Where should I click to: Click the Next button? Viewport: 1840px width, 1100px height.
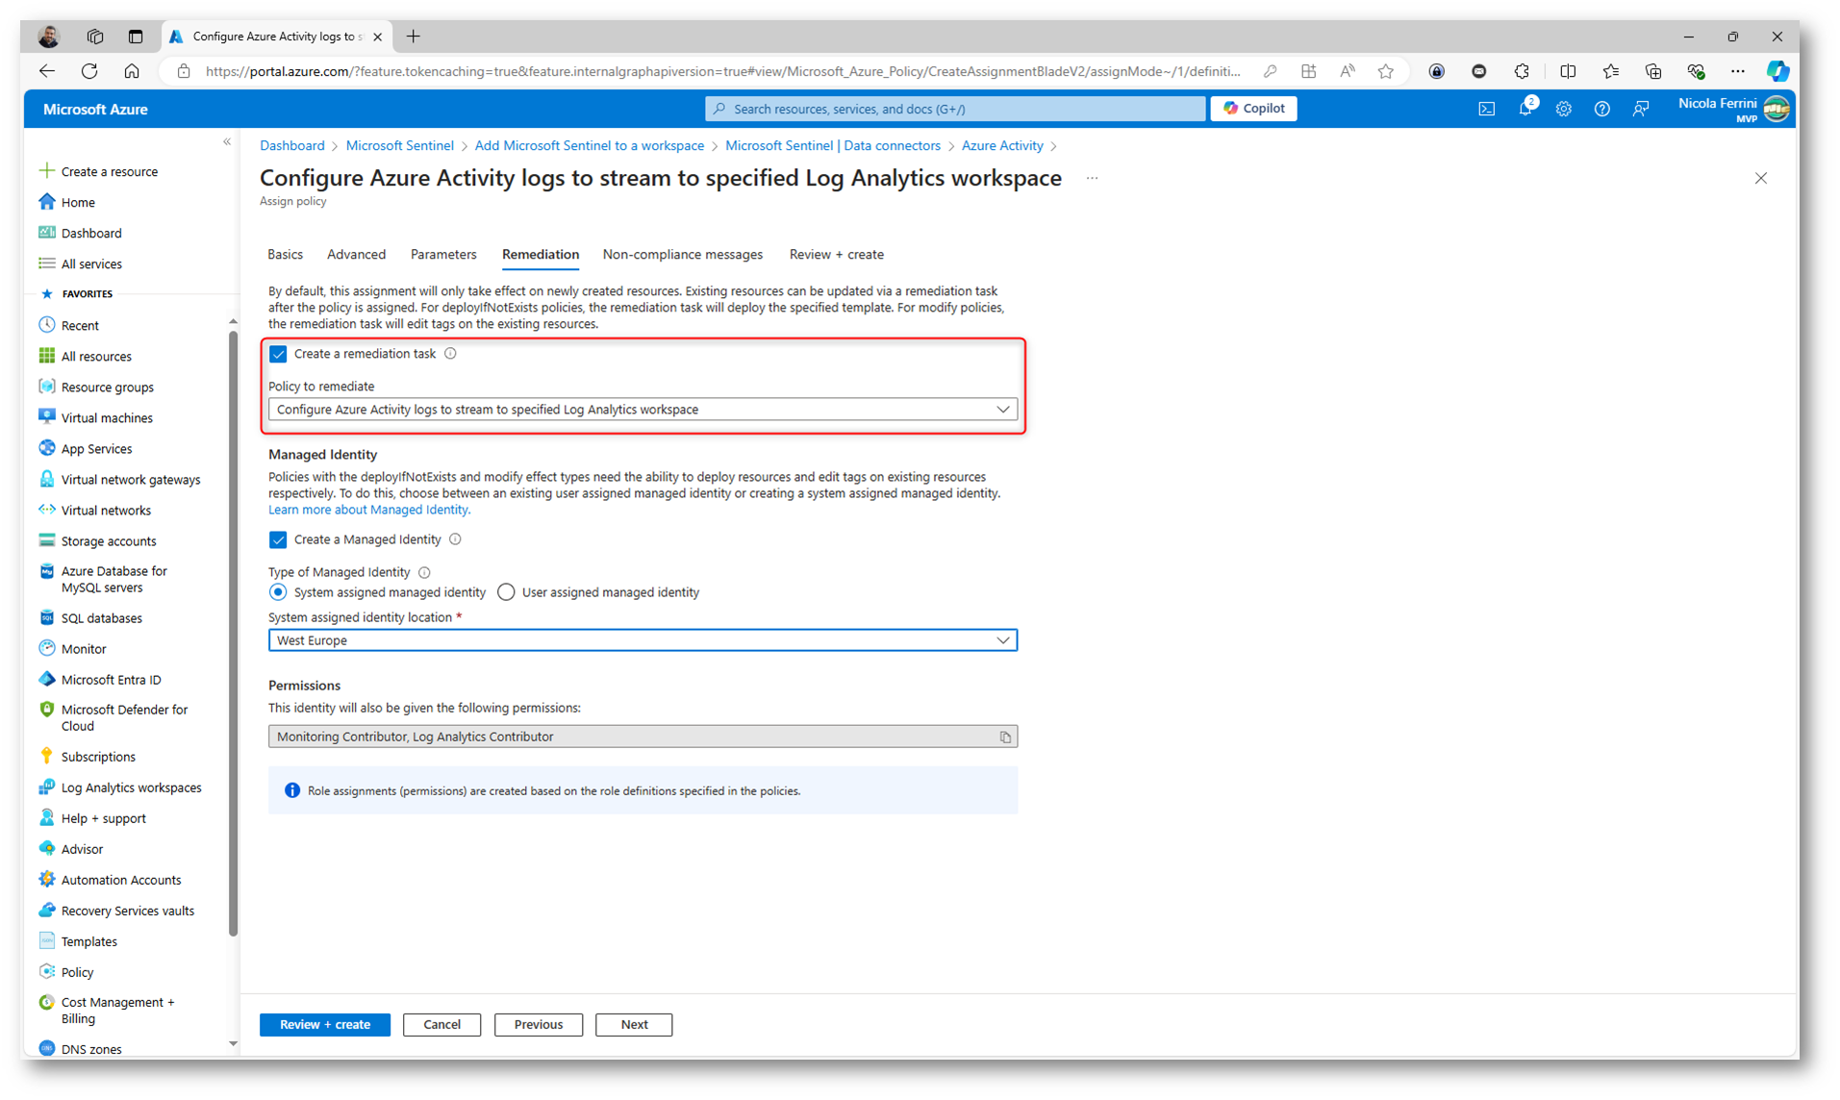click(634, 1025)
